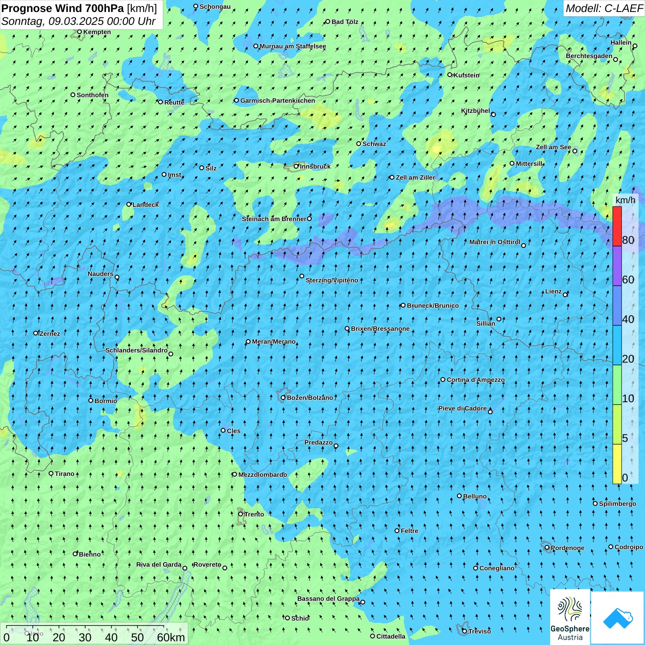This screenshot has width=645, height=645.
Task: Click the title 'Prognose Wind 700hPa [km/h]'
Action: (79, 8)
